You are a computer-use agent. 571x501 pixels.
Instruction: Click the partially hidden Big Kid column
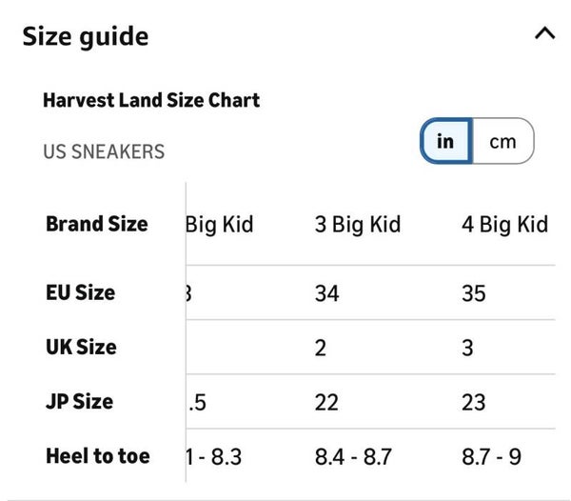click(x=220, y=225)
